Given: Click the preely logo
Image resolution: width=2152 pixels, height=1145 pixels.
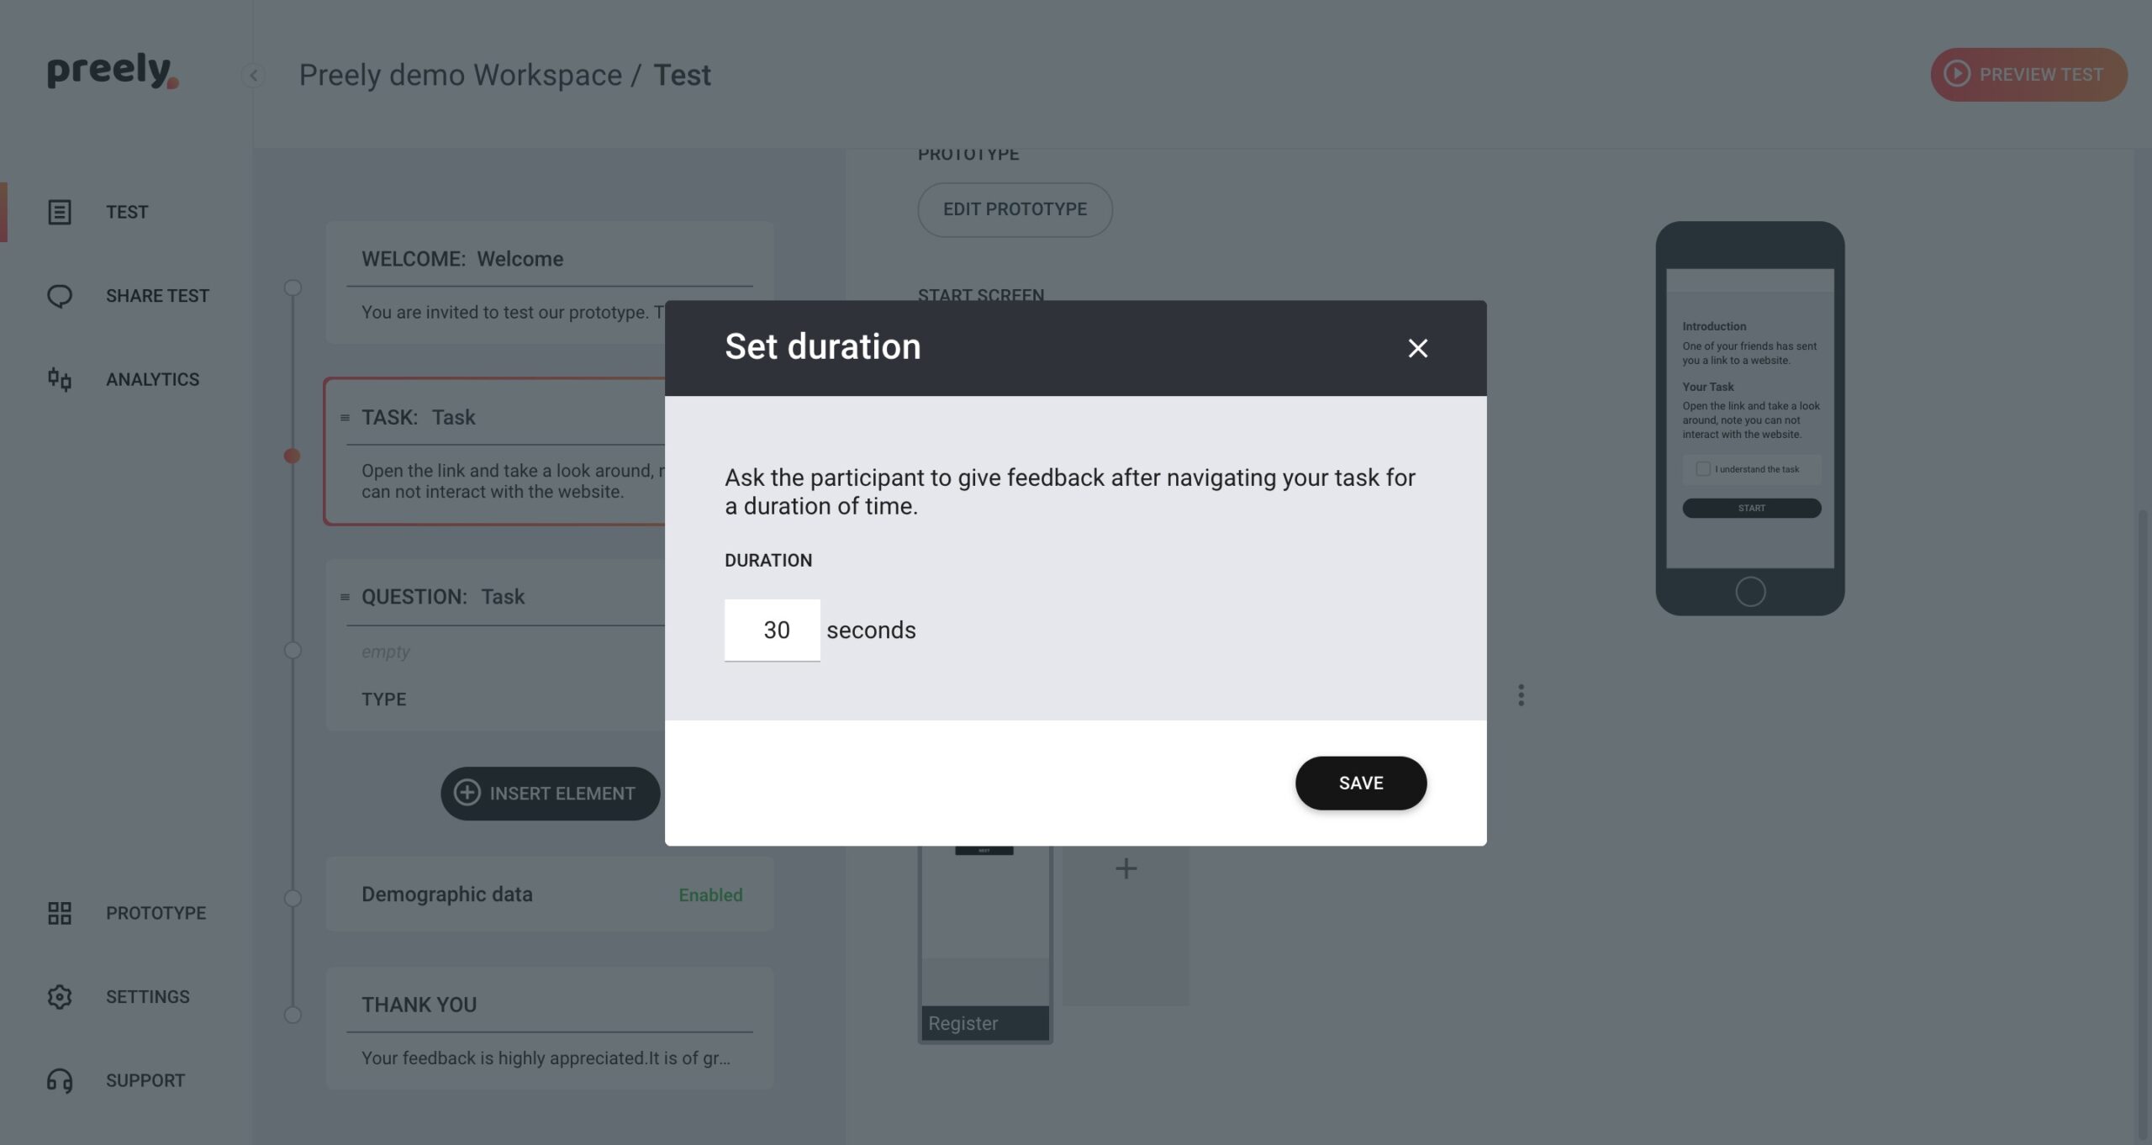Looking at the screenshot, I should click(113, 71).
